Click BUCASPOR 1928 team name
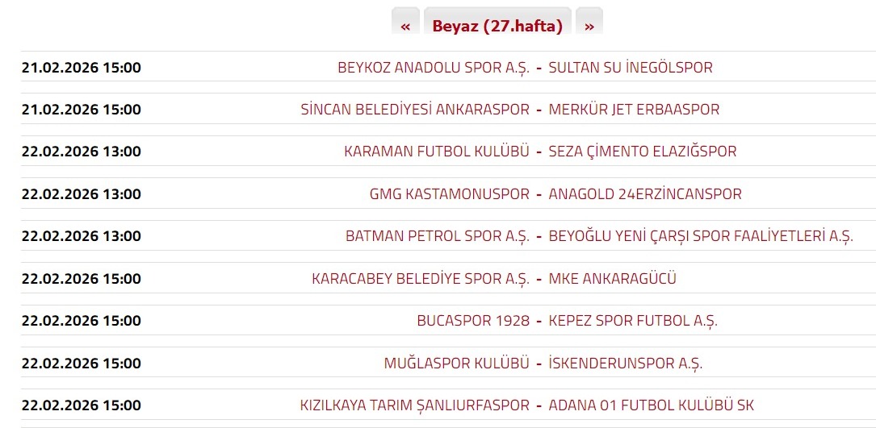Screen dimensions: 876x428 (473, 321)
